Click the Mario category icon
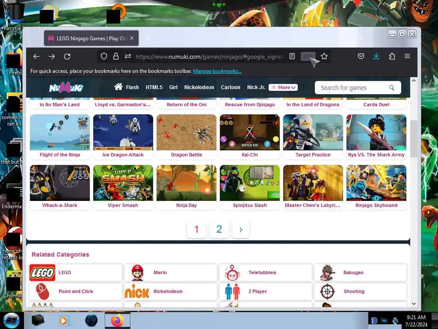Image resolution: width=438 pixels, height=329 pixels. [x=137, y=272]
